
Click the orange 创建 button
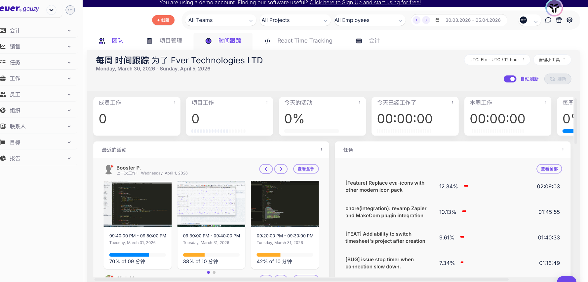tap(163, 20)
